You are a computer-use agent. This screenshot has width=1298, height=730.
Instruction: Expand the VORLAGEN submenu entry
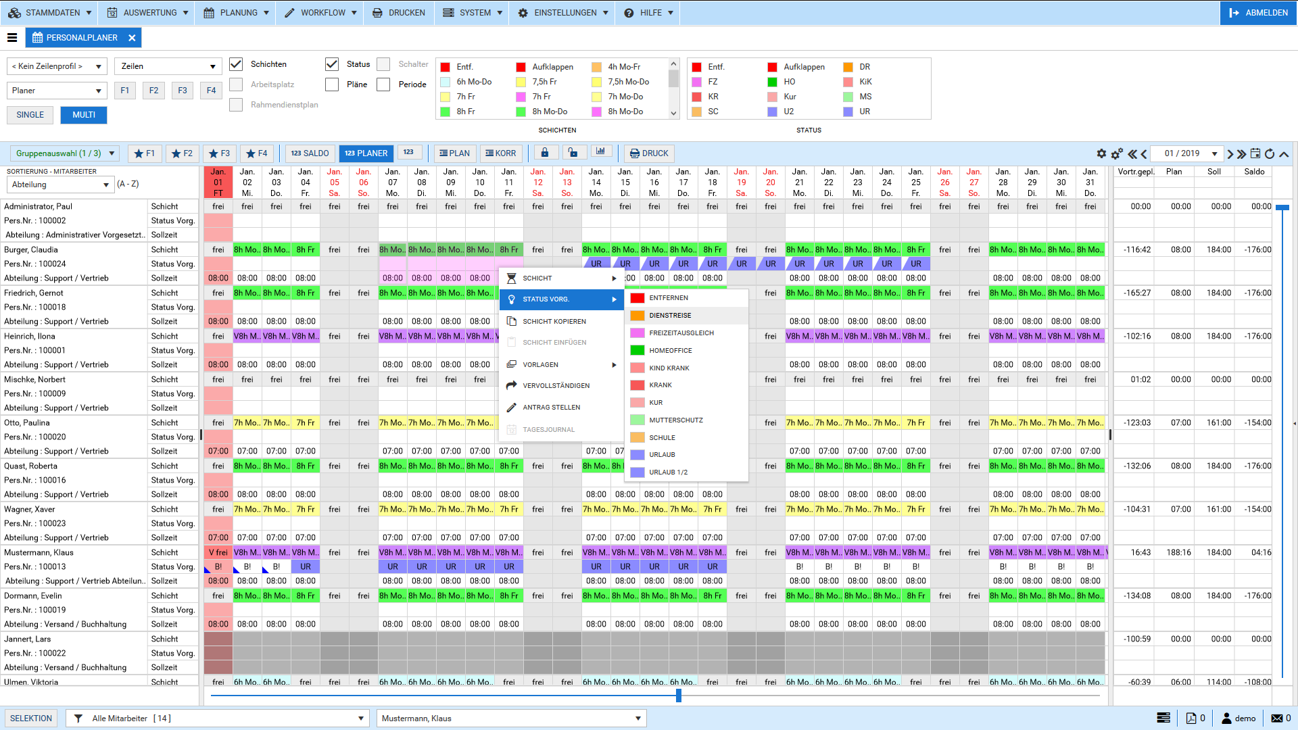[561, 365]
